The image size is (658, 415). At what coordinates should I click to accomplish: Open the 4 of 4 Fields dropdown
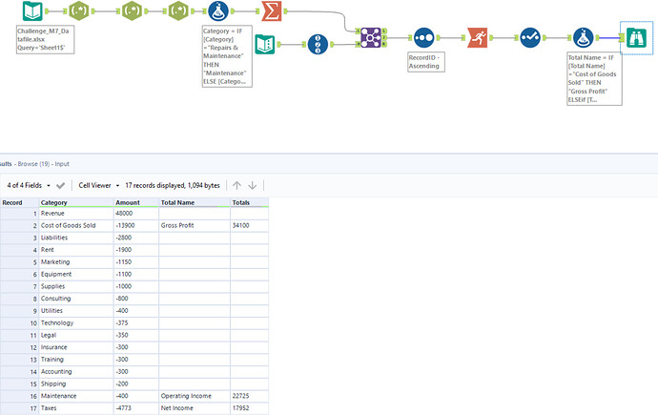coord(28,185)
